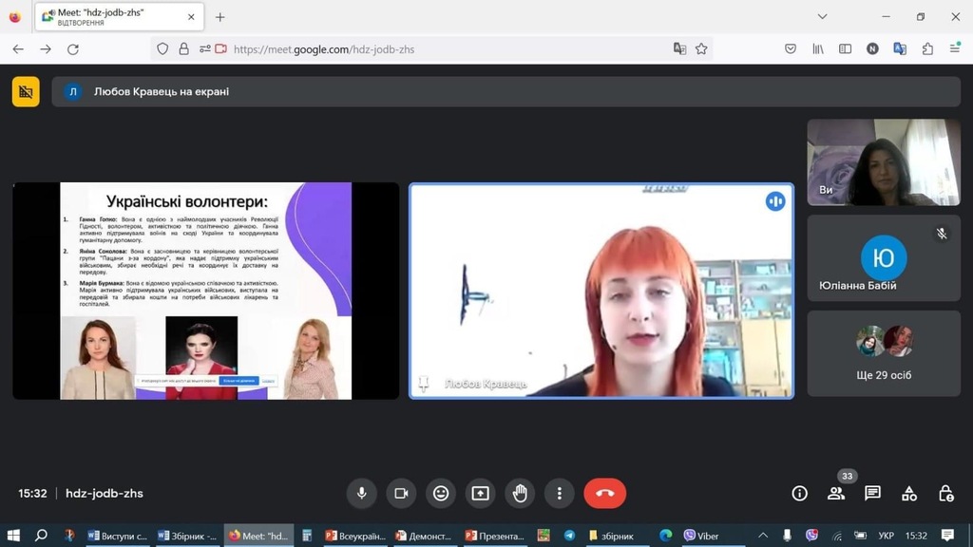Image resolution: width=973 pixels, height=547 pixels.
Task: Open Firefox application menu hamburger
Action: click(x=955, y=49)
